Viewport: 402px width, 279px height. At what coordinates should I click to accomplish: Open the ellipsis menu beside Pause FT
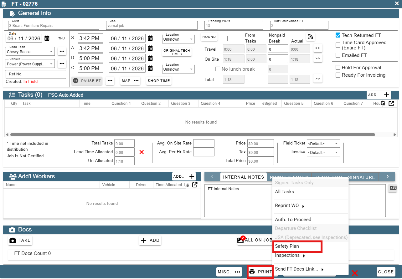pos(110,81)
